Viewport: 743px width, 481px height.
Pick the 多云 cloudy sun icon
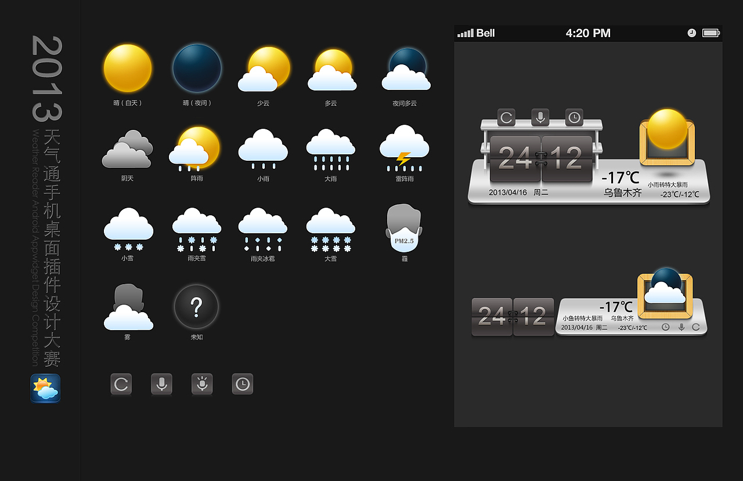tap(332, 70)
